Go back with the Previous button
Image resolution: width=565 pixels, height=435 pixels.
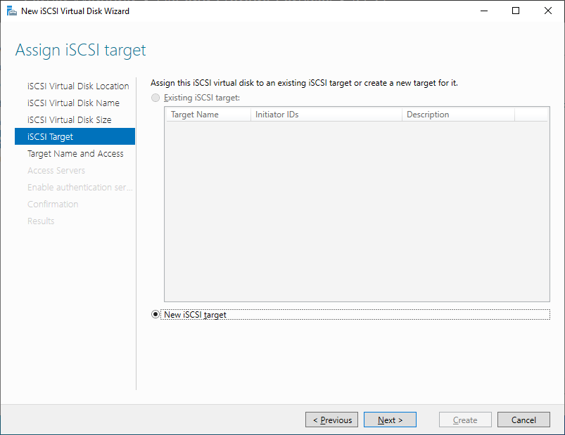331,420
